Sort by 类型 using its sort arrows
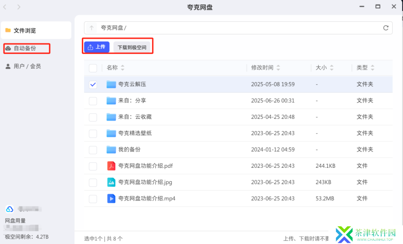The width and height of the screenshot is (403, 244). click(x=372, y=68)
